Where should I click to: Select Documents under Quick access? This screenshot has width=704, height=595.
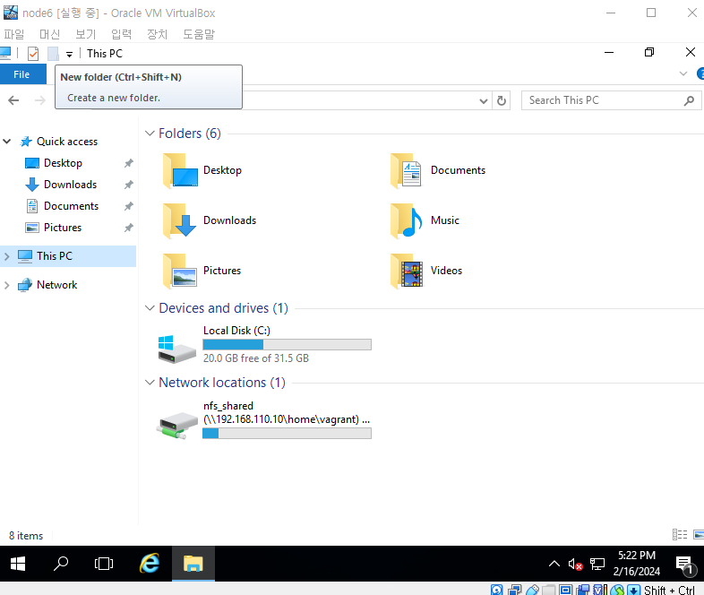pos(71,206)
